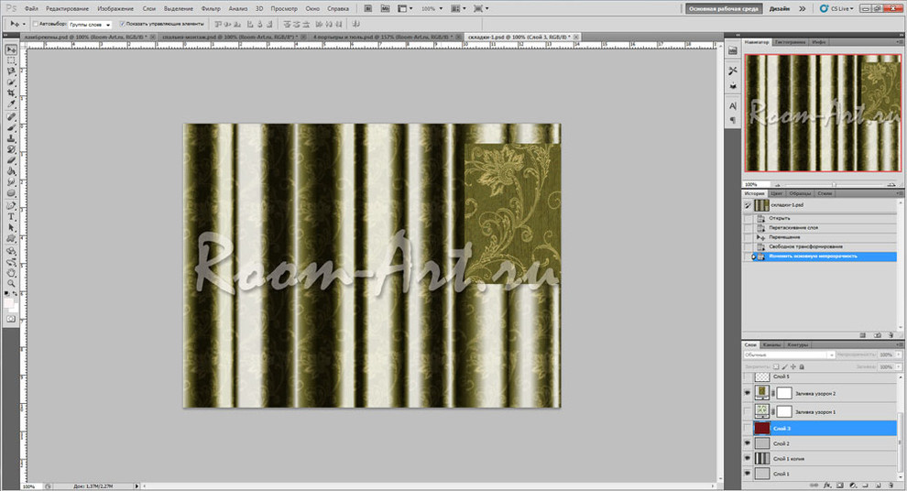Toggle Показать управляющие элементы checkbox
Screen dimensions: 907x491
tap(122, 24)
